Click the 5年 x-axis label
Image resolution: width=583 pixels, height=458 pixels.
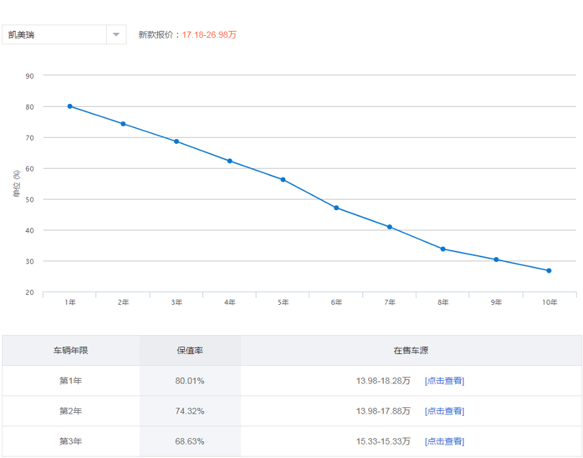pos(283,302)
